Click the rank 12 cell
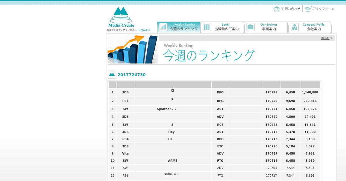This screenshot has width=346, height=181. point(112,176)
